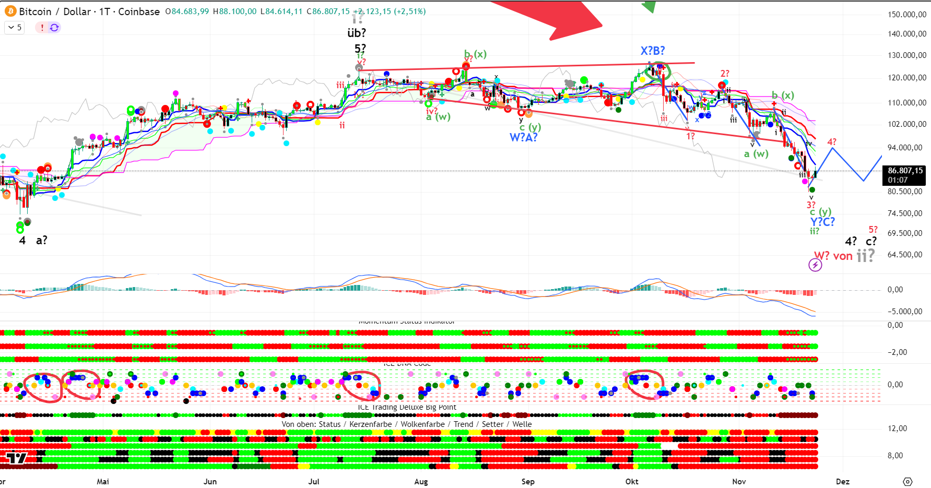
Task: Click the Status / Kerzenfarbe / Wolkenfarbe legend text
Action: point(406,424)
